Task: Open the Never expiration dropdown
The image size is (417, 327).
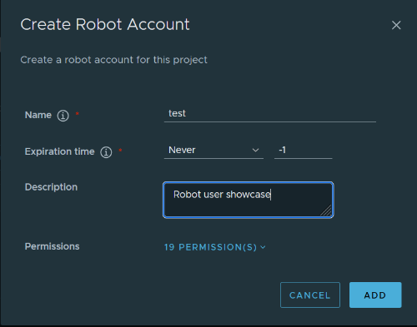Action: (x=214, y=150)
